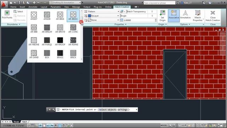Open the Help question mark icon

pyautogui.click(x=210, y=2)
